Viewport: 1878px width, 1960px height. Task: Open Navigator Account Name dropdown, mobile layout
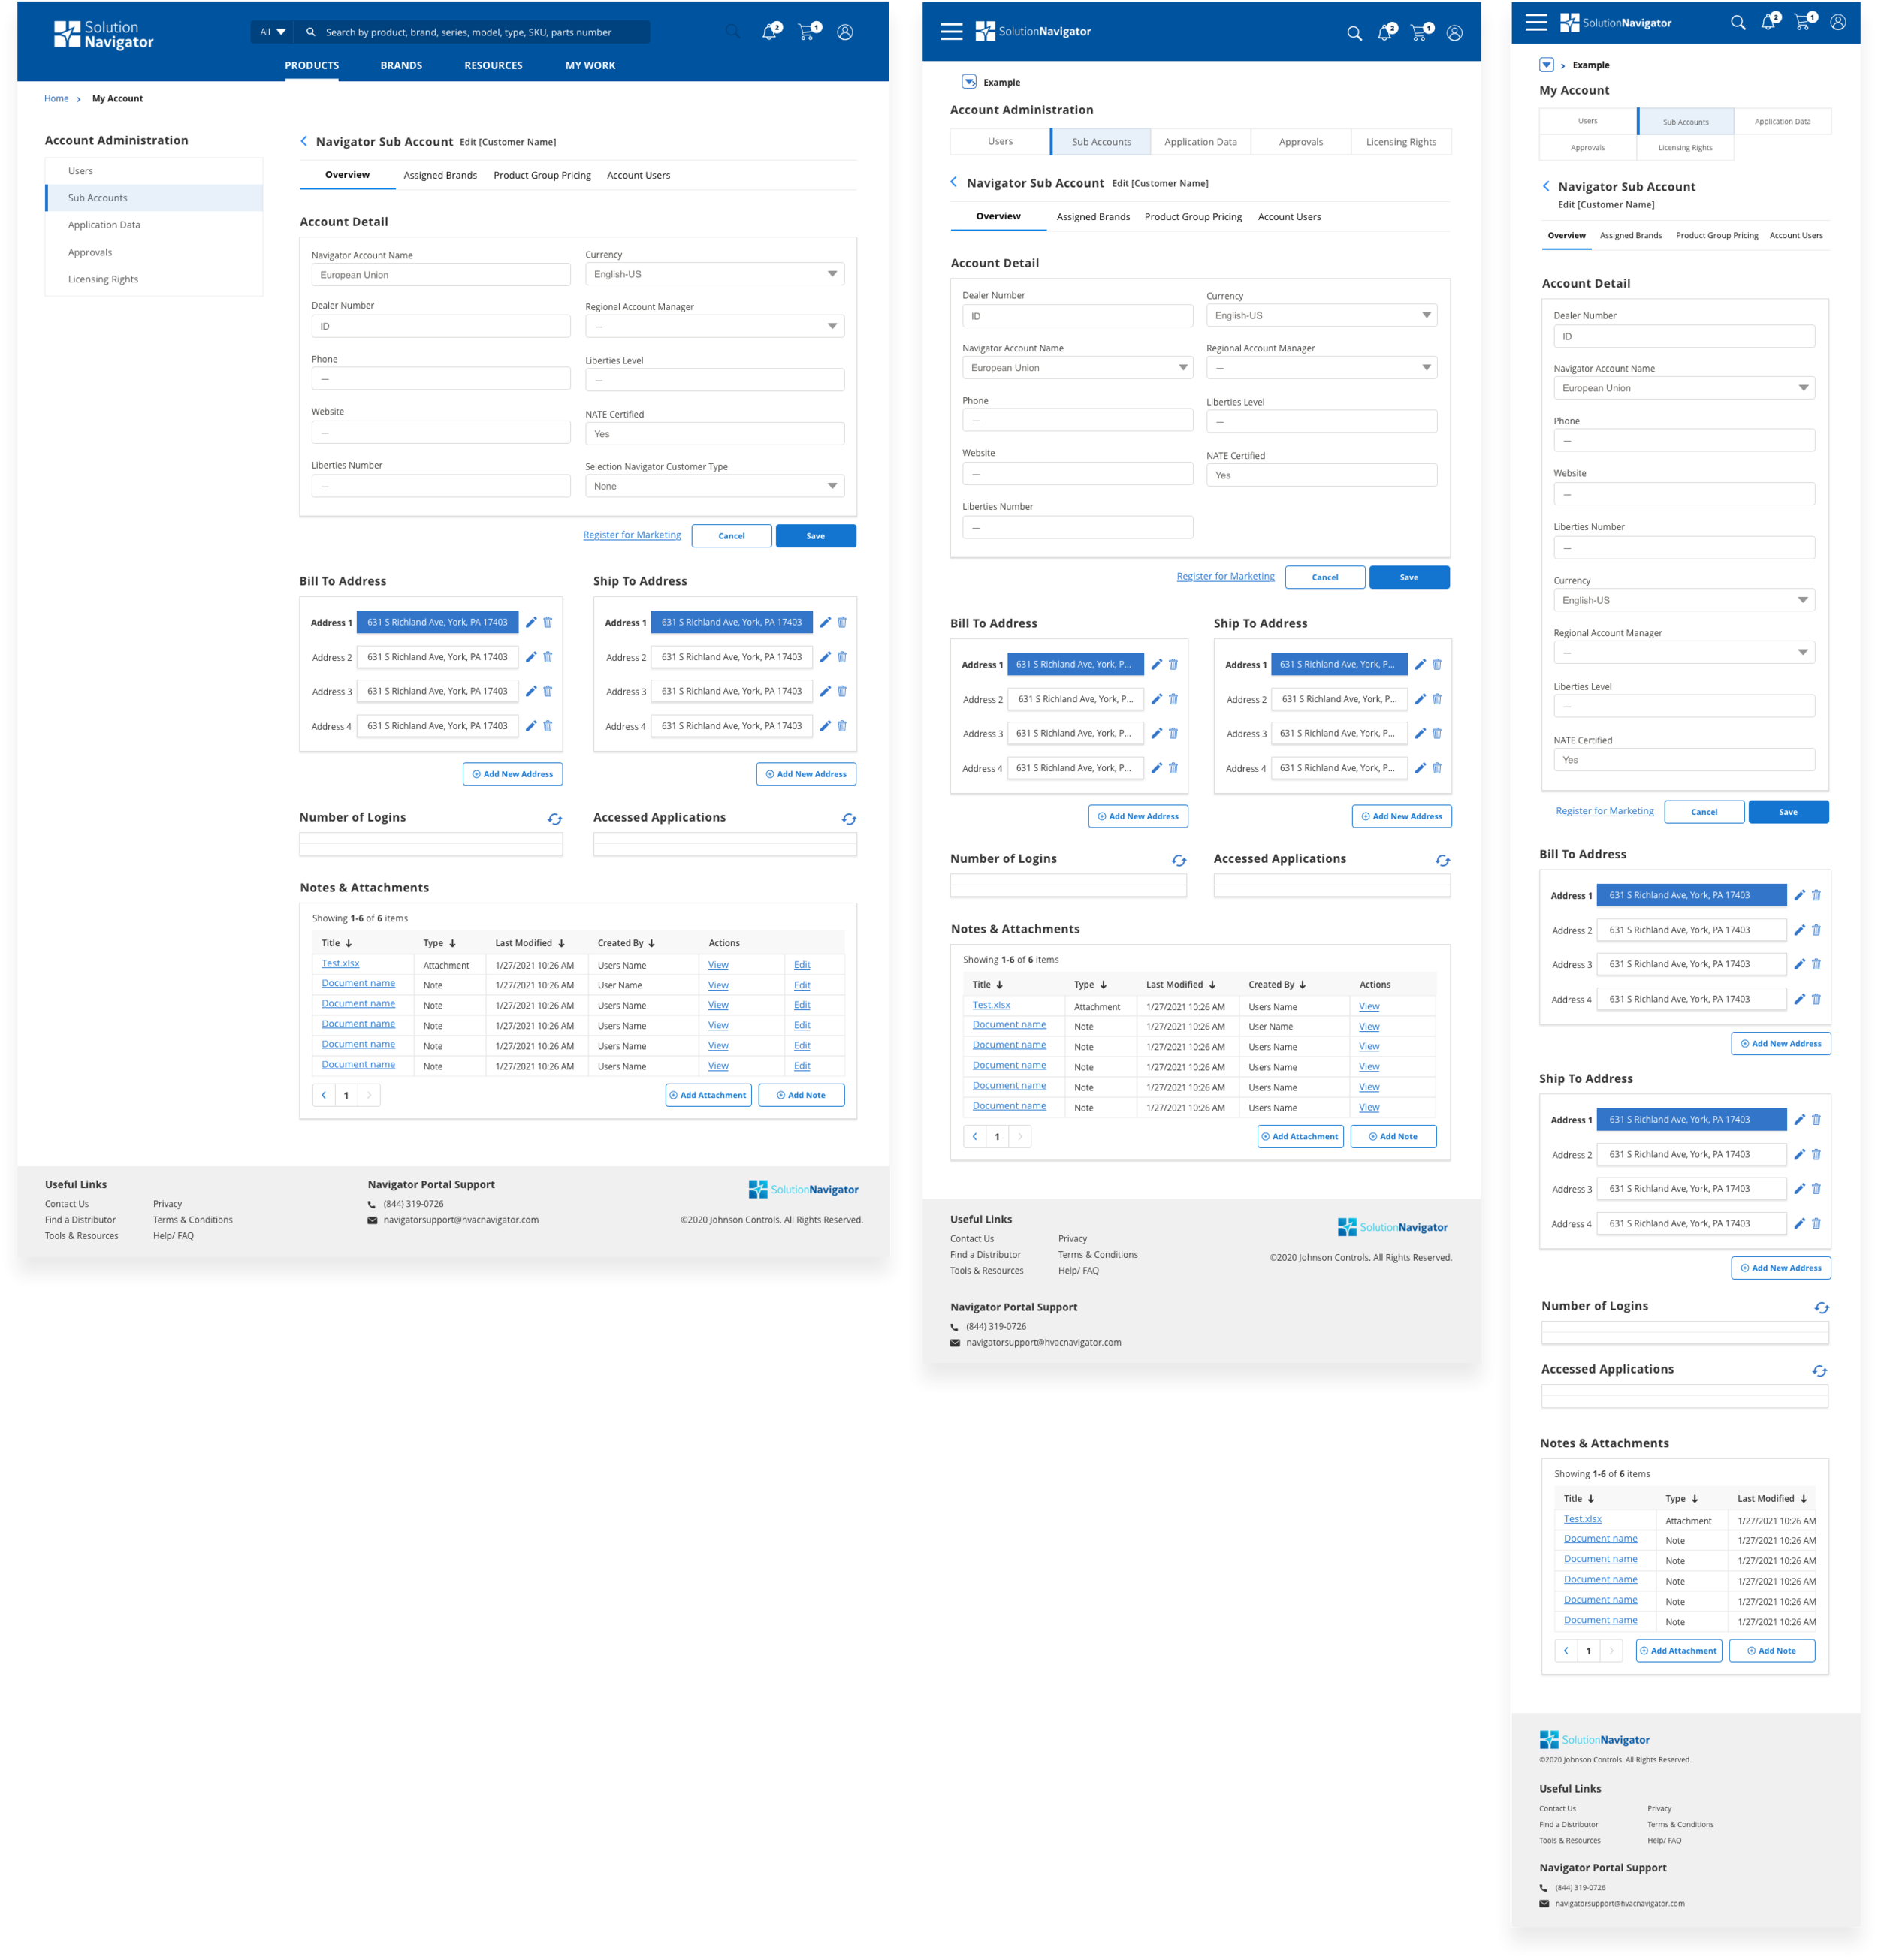coord(1684,388)
